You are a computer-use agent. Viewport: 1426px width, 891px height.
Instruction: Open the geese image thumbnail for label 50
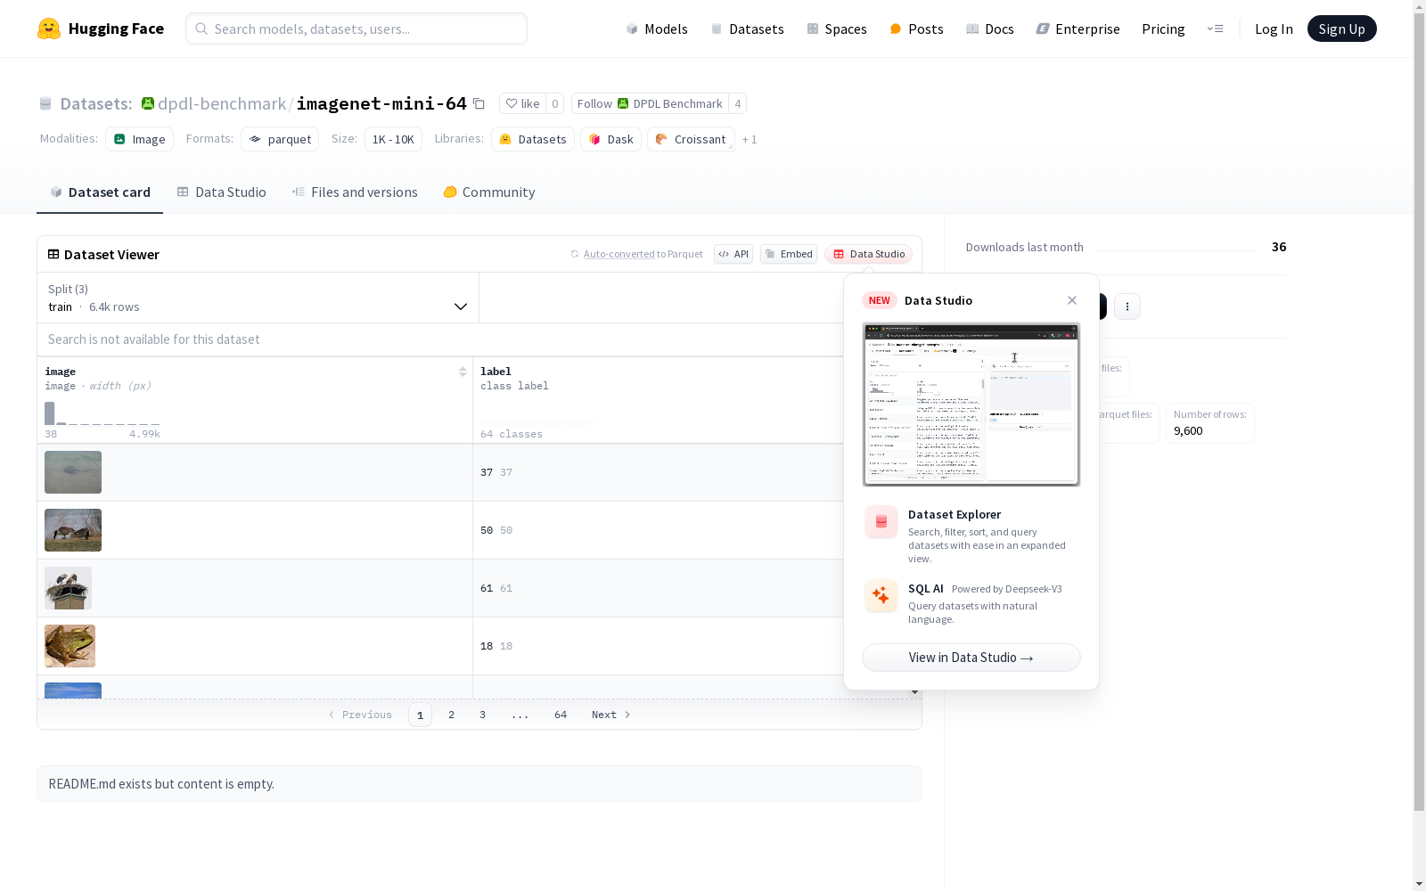pos(73,530)
